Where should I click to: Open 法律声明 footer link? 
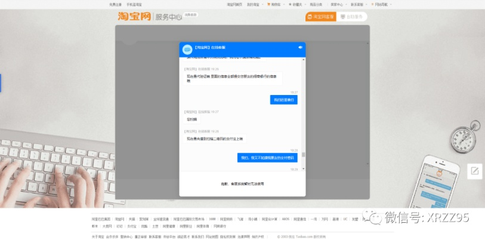coord(243,237)
